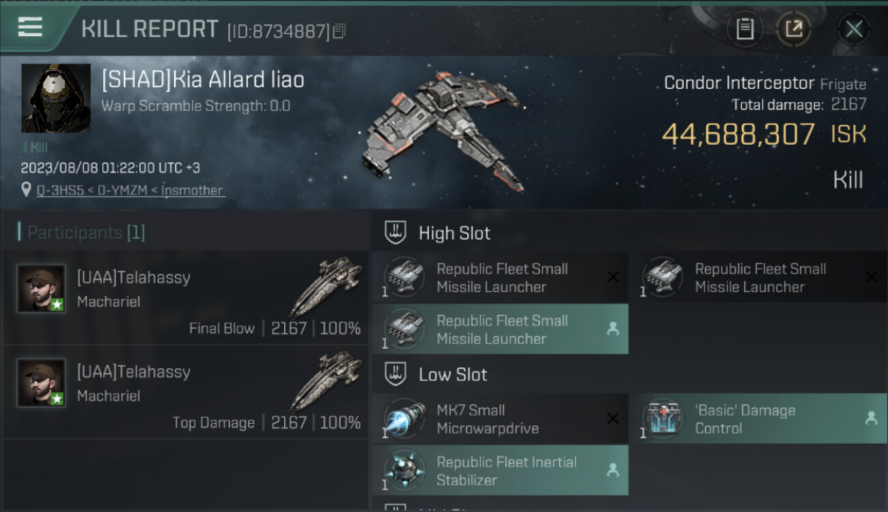
Task: Close the kill report window
Action: pos(854,29)
